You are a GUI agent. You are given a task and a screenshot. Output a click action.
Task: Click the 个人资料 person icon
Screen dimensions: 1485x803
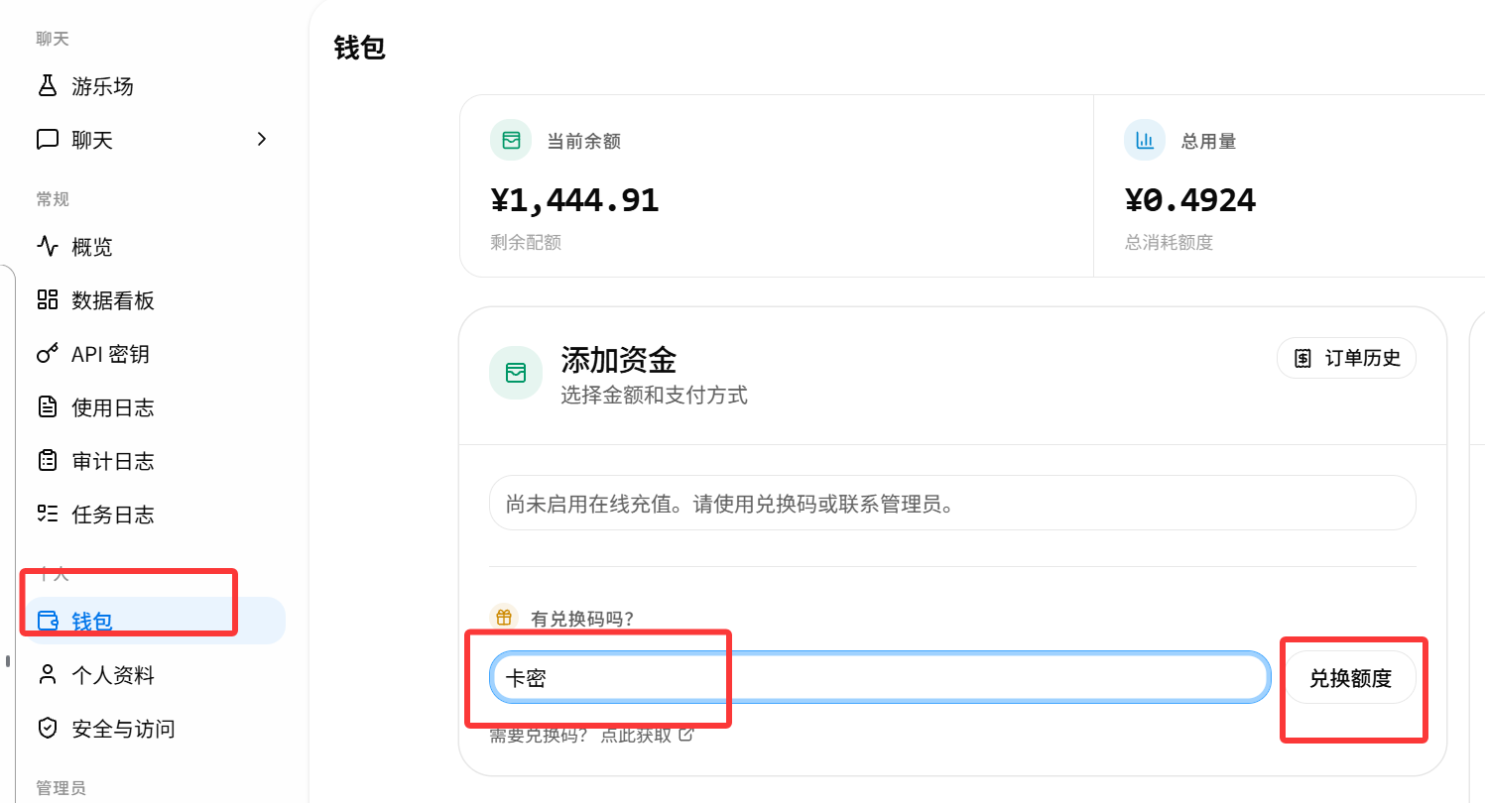(x=48, y=675)
